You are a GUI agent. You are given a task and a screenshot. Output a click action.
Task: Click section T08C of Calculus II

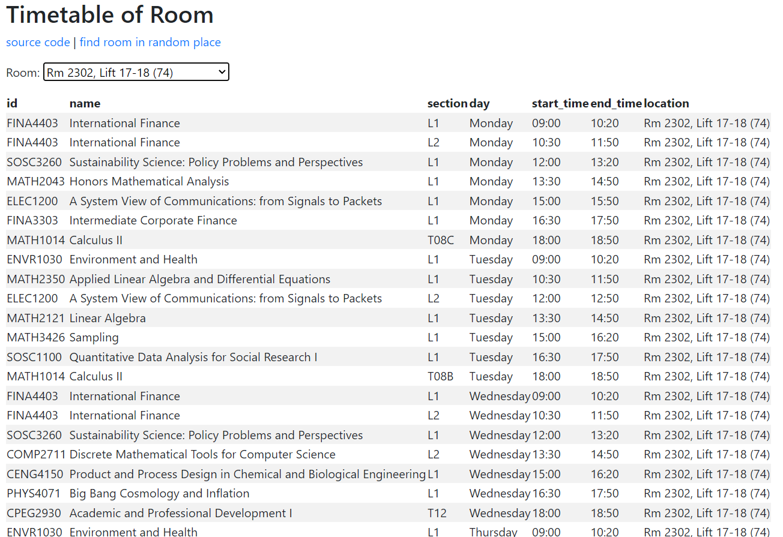[x=440, y=240]
